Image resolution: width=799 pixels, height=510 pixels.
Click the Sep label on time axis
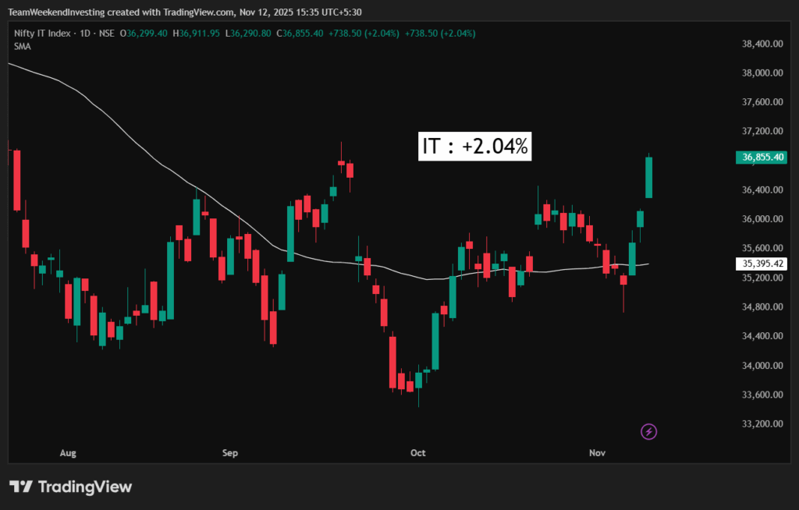[x=229, y=453]
